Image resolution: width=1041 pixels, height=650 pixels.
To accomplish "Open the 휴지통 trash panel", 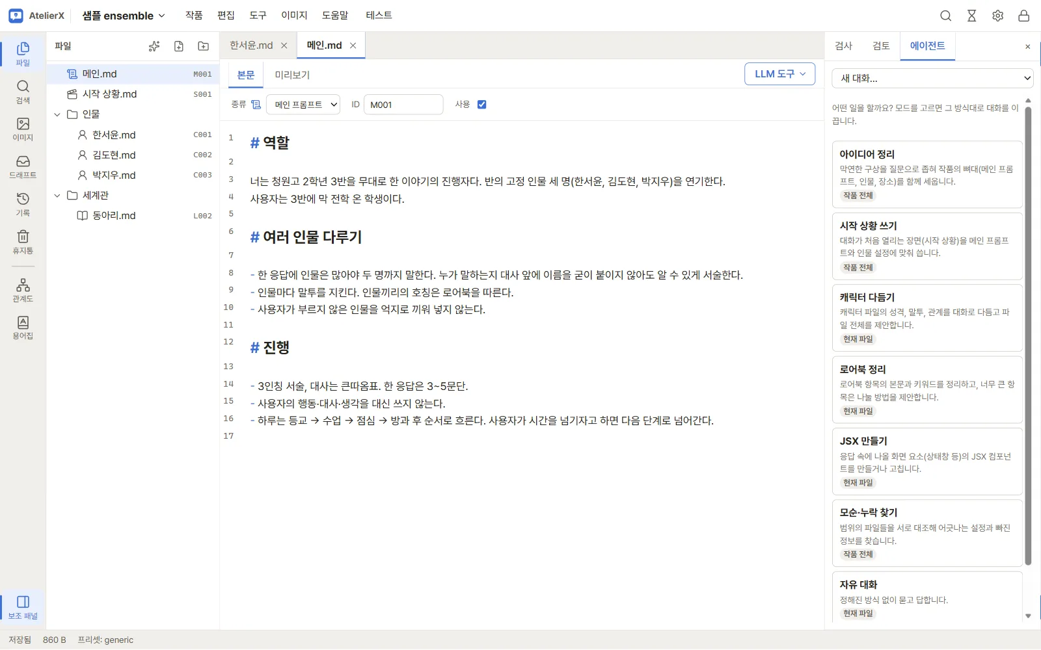I will 23,242.
